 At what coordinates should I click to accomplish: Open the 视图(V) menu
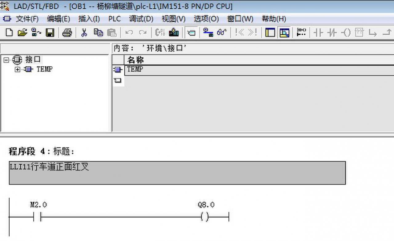(174, 19)
